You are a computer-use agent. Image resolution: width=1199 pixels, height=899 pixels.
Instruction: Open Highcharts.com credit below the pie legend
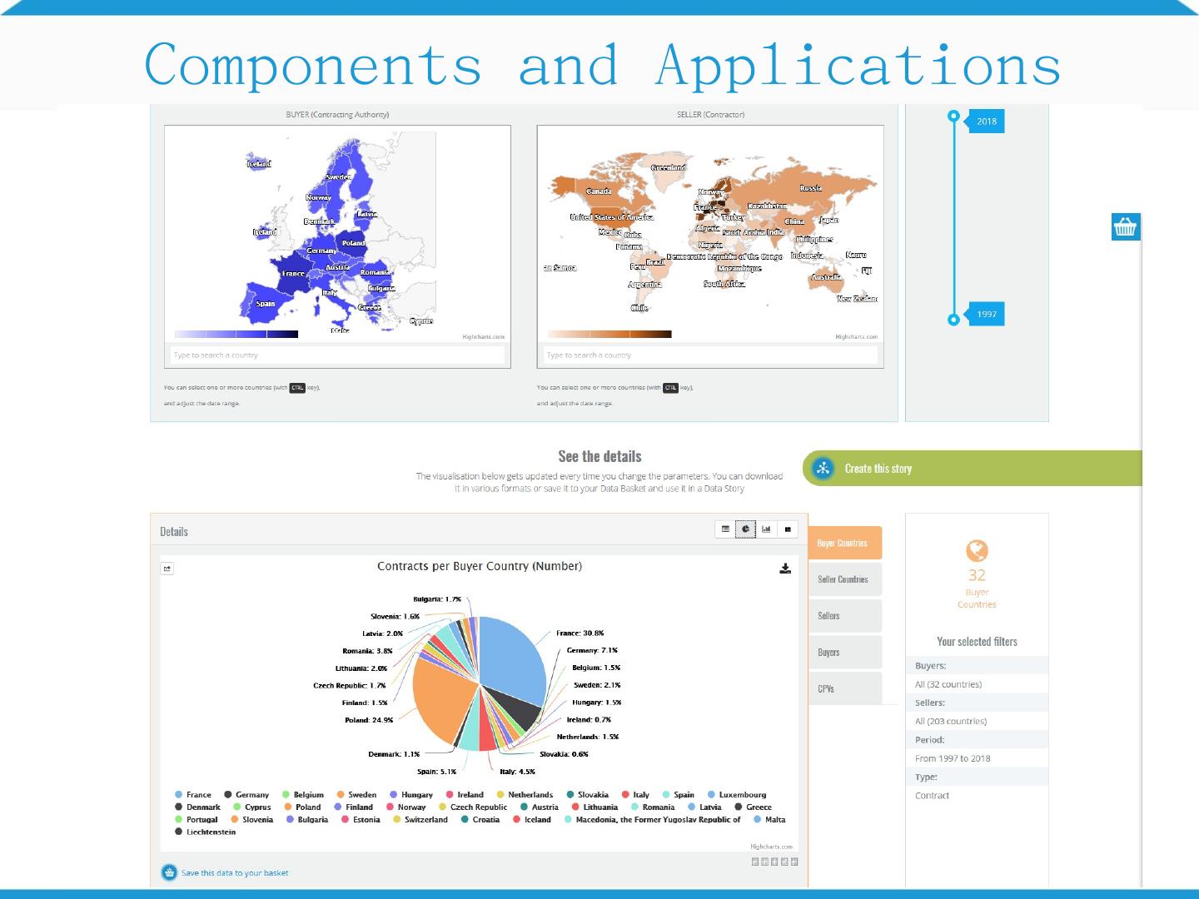coord(772,847)
